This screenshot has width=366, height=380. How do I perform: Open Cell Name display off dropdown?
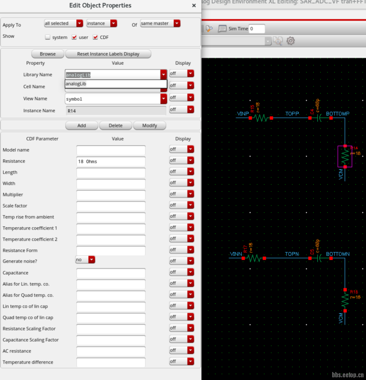pyautogui.click(x=182, y=85)
